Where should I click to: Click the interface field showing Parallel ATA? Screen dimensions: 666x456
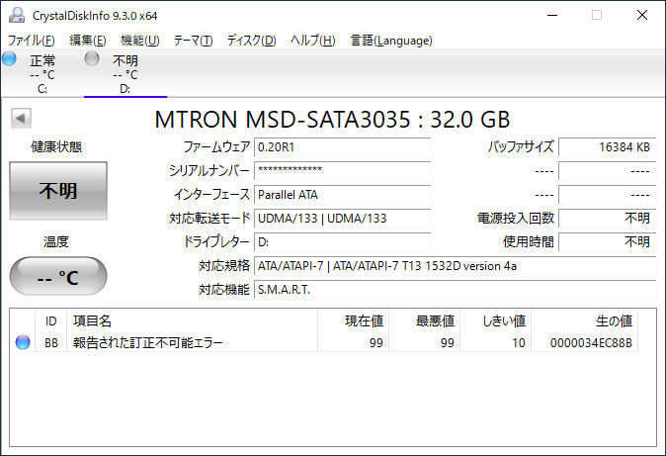(342, 195)
